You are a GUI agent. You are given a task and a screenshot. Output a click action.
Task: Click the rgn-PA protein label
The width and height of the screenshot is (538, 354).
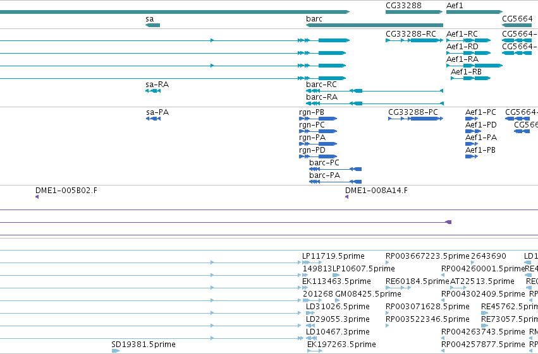coord(312,138)
